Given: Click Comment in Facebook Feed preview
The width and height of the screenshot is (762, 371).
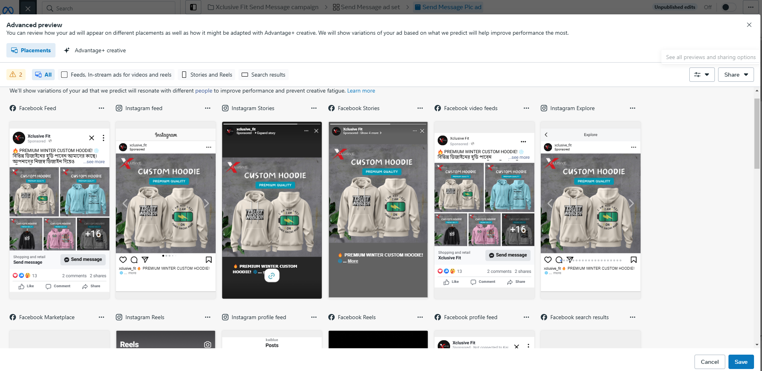Looking at the screenshot, I should 58,286.
